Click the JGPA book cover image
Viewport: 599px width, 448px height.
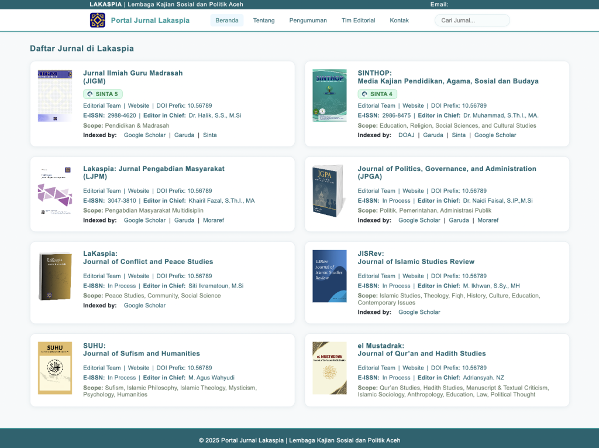click(x=329, y=191)
